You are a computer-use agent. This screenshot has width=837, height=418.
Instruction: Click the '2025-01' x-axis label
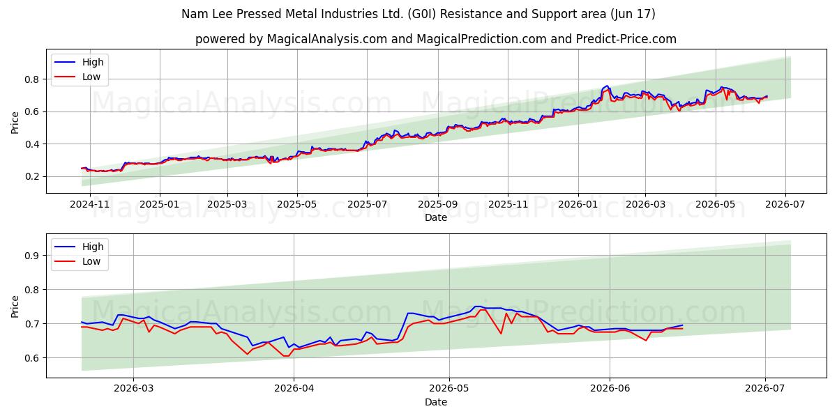(160, 206)
